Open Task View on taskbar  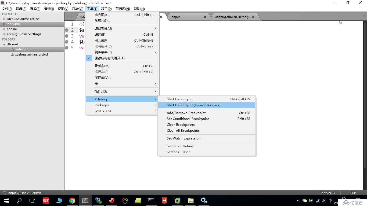[32, 200]
